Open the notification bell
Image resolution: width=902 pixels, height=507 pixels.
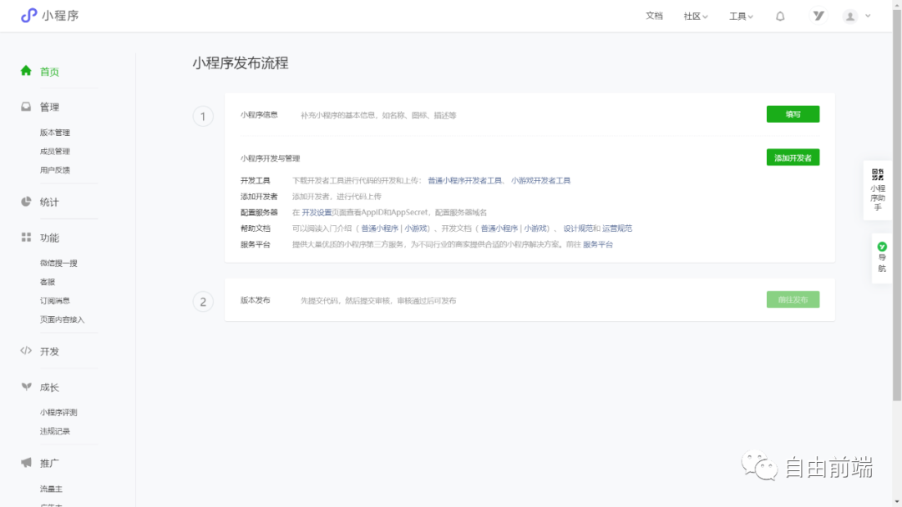(780, 15)
